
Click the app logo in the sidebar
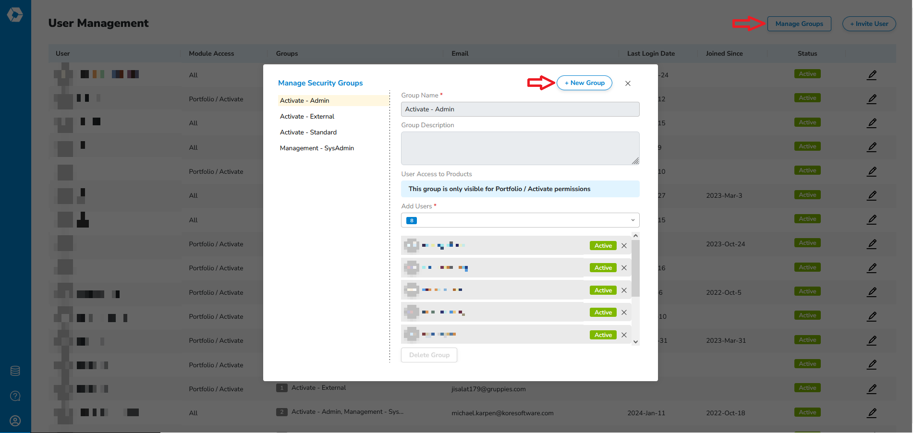[15, 15]
